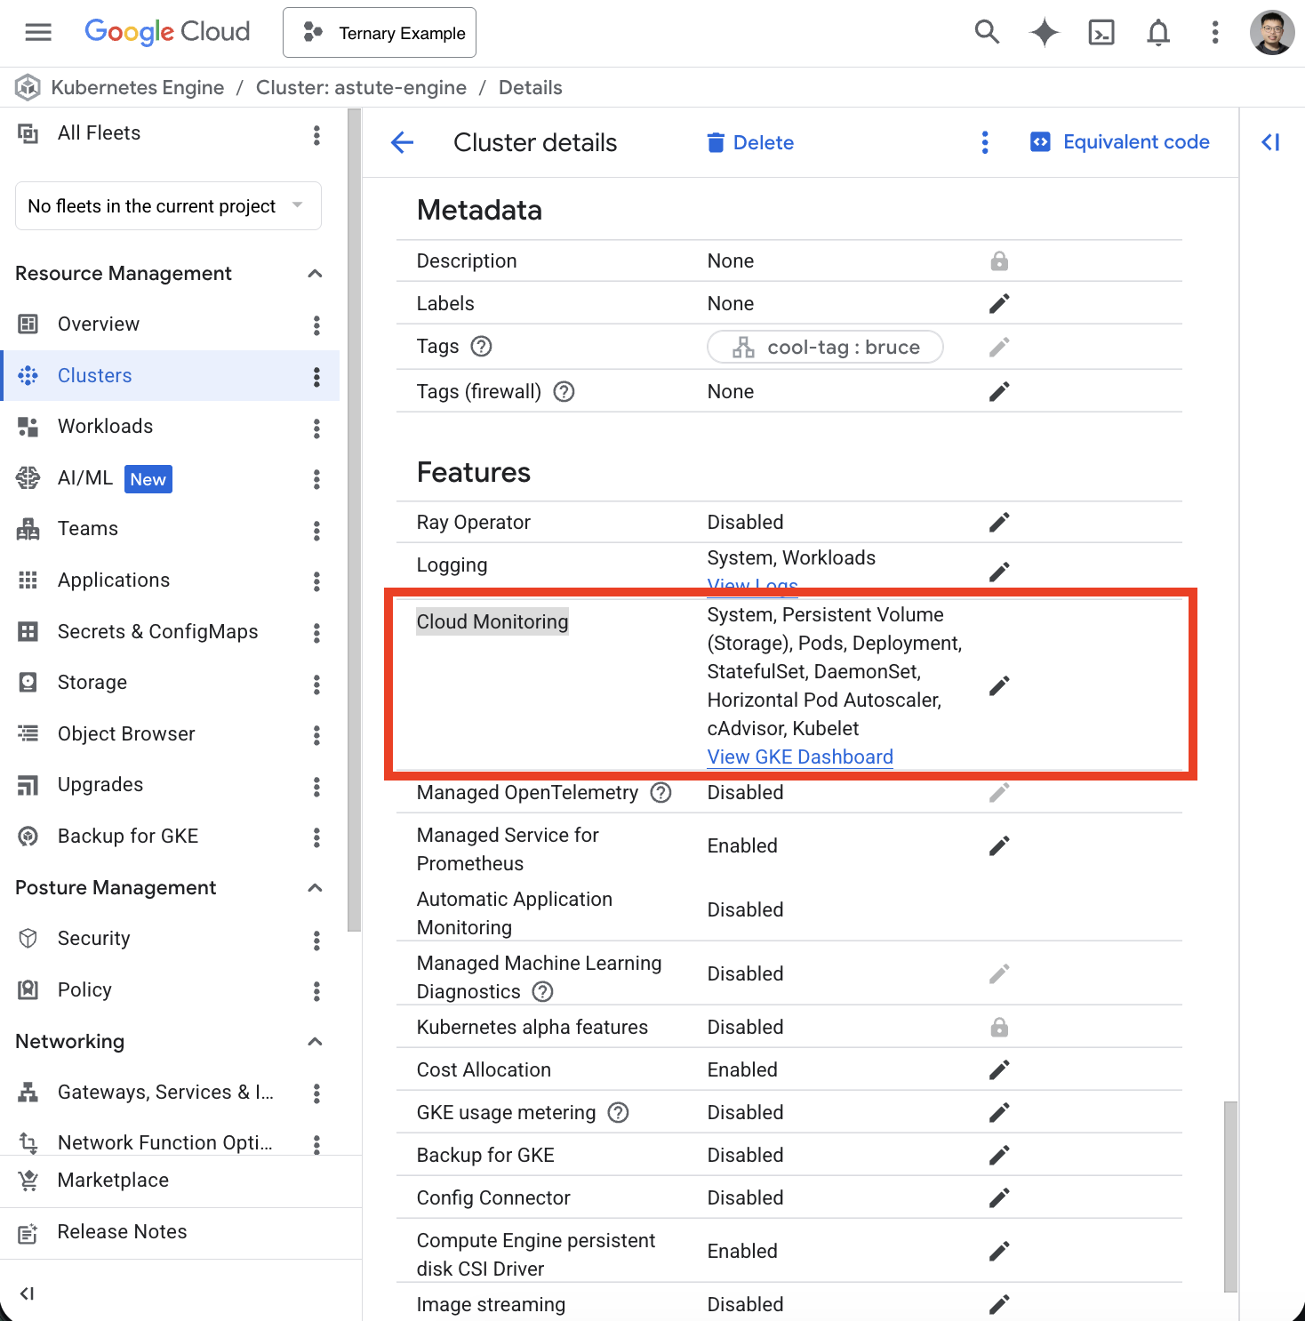1305x1321 pixels.
Task: Open Secrets & ConfigMaps page
Action: pos(157,632)
